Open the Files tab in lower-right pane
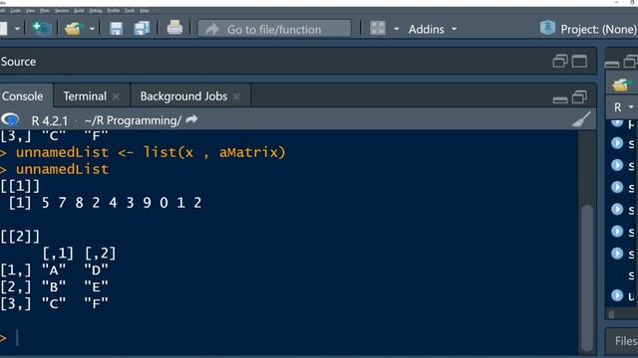Viewport: 638px width, 358px height. pos(626,341)
